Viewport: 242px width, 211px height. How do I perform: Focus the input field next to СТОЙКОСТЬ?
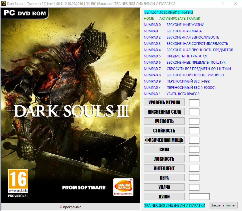coord(194,131)
